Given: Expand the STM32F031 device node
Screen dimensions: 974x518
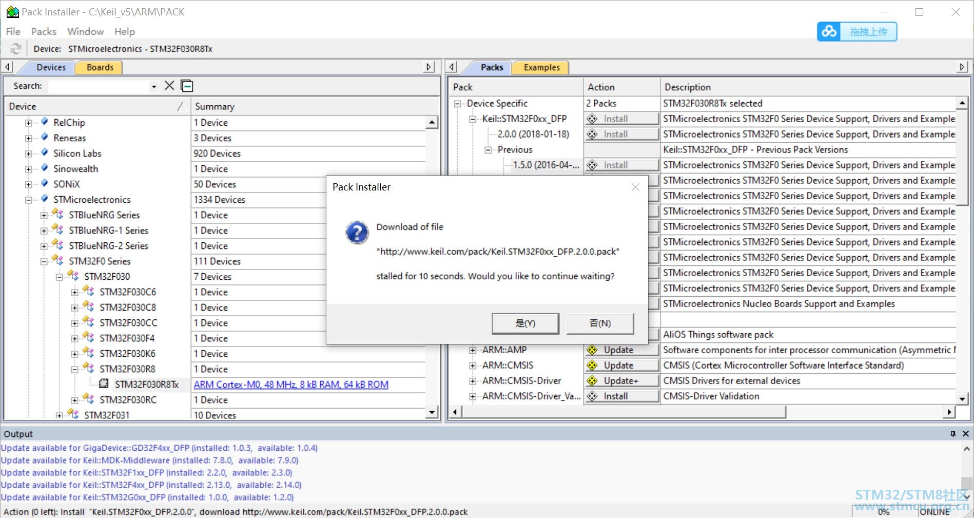Looking at the screenshot, I should coord(60,415).
